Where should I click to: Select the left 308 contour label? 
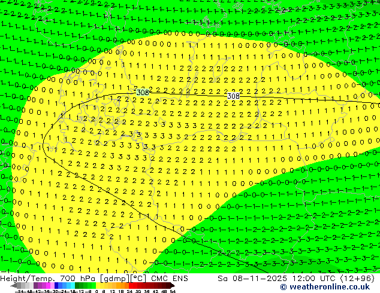pos(143,92)
